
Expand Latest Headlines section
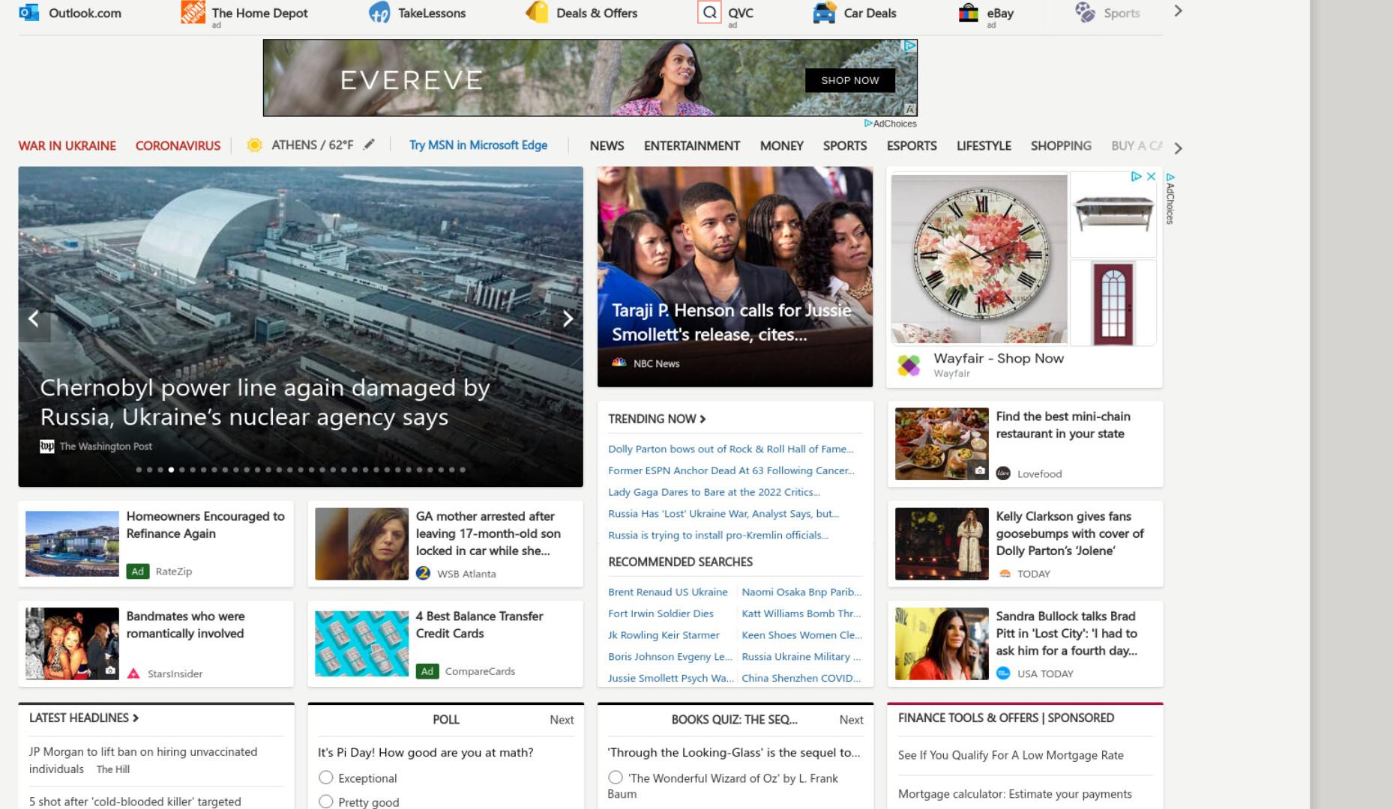click(x=84, y=718)
